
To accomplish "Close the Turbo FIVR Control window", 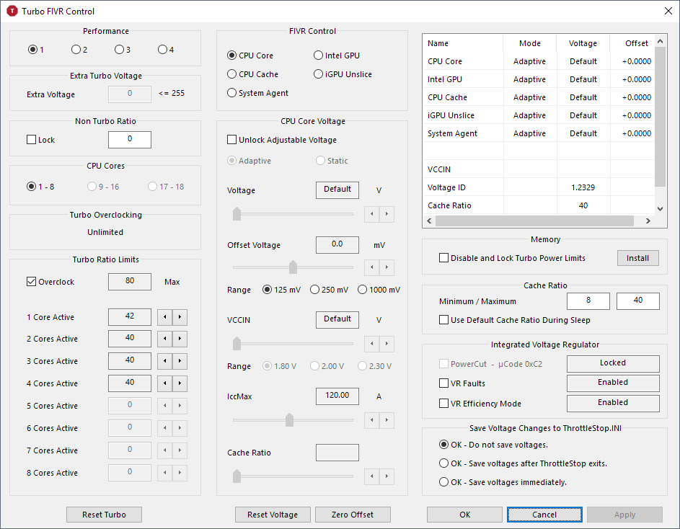I will [668, 11].
